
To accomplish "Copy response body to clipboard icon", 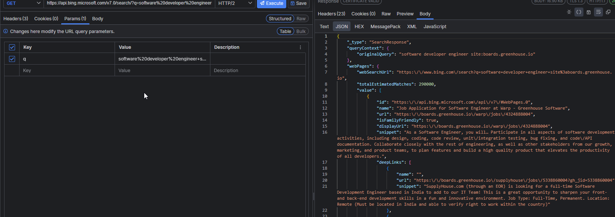I will tap(608, 12).
